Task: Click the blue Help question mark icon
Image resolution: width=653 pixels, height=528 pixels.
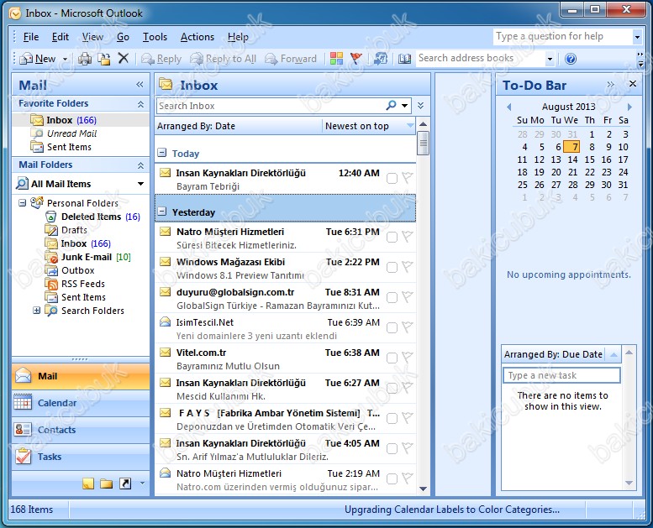Action: point(571,59)
